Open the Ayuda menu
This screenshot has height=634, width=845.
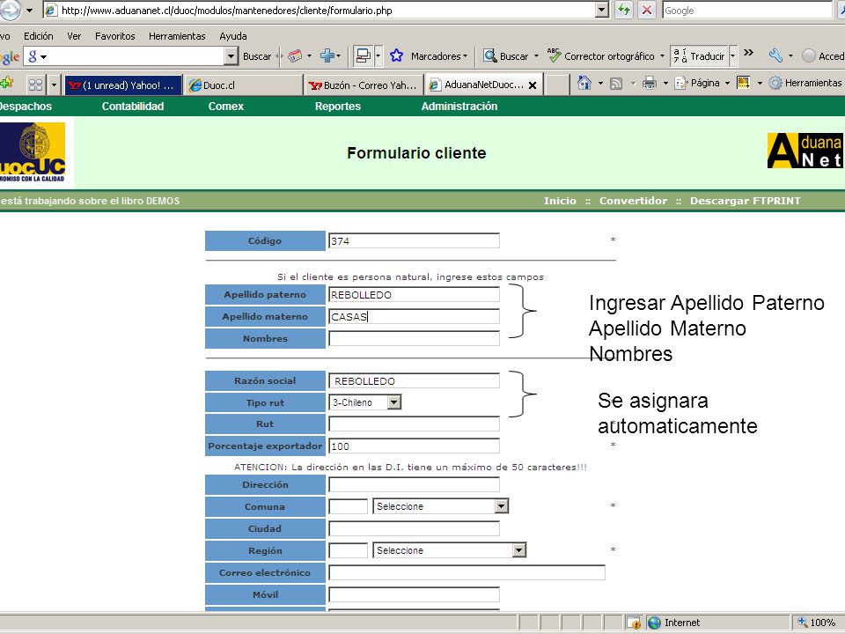[232, 36]
